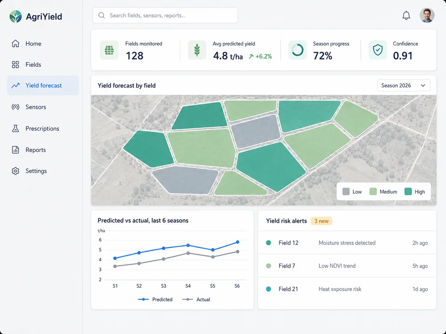Viewport: 446px width, 334px height.
Task: Click Field 21 alert status dot
Action: [268, 289]
